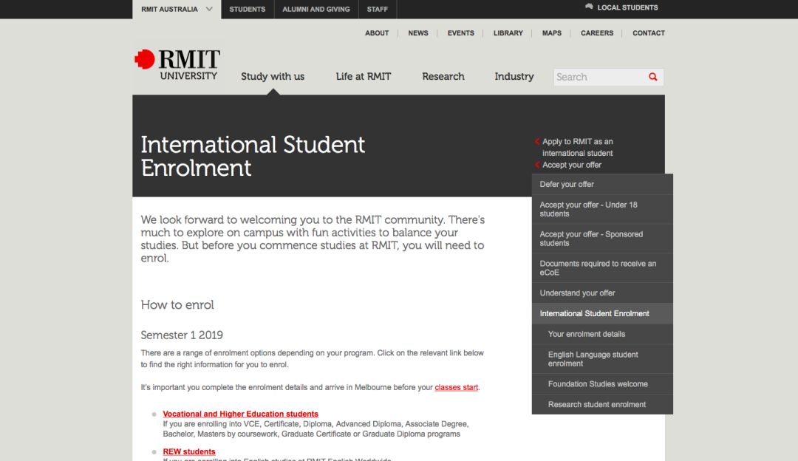This screenshot has height=461, width=798.
Task: Go to the About page
Action: [377, 33]
